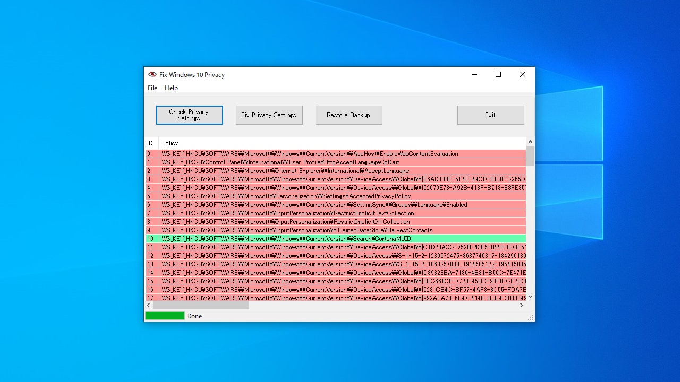Select the row with S-1-15-2-1063257880
Image resolution: width=680 pixels, height=382 pixels.
point(336,264)
